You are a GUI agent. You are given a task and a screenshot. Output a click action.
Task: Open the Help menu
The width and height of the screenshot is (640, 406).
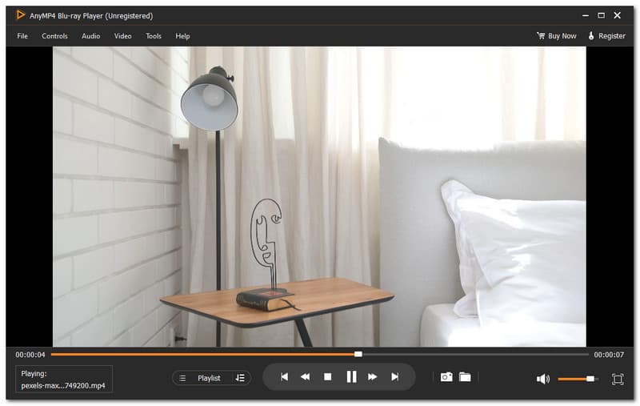point(182,36)
